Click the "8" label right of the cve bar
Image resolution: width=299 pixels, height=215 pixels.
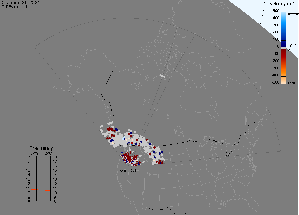55,202
